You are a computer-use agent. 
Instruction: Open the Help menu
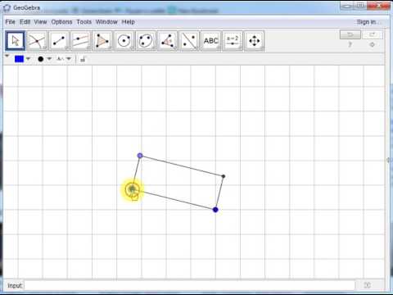coord(128,22)
